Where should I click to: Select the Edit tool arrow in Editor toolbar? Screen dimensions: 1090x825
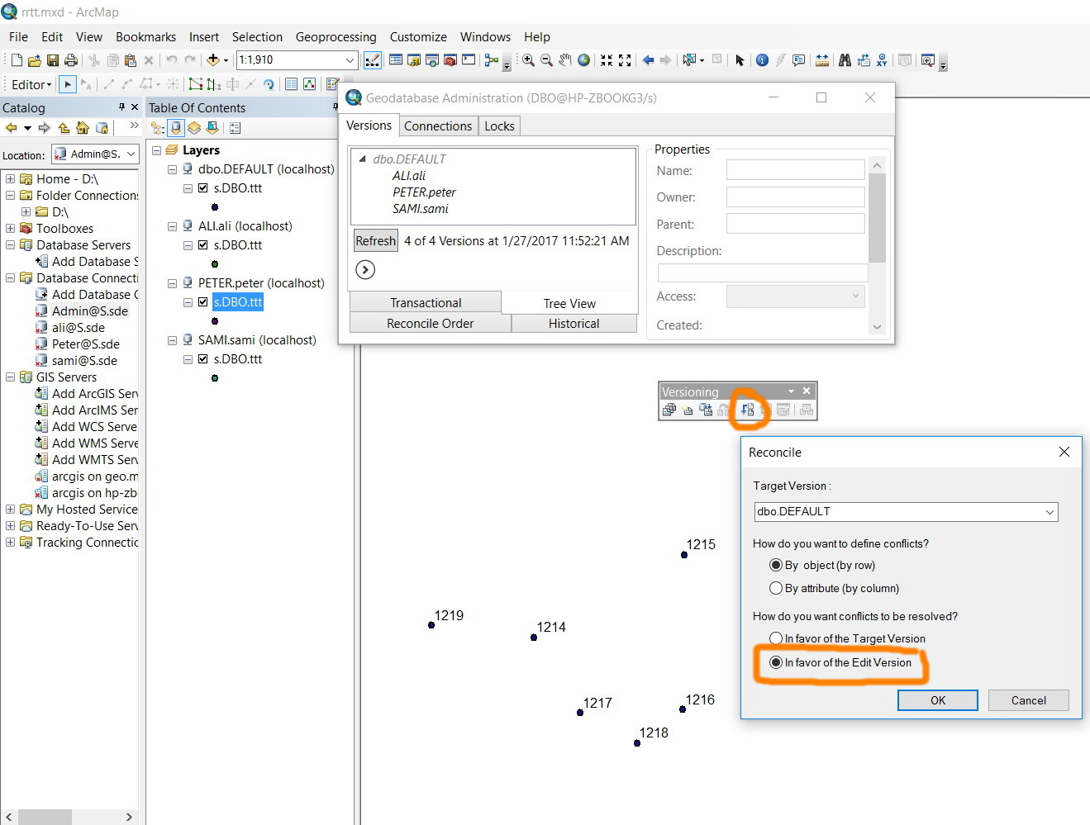pos(68,84)
